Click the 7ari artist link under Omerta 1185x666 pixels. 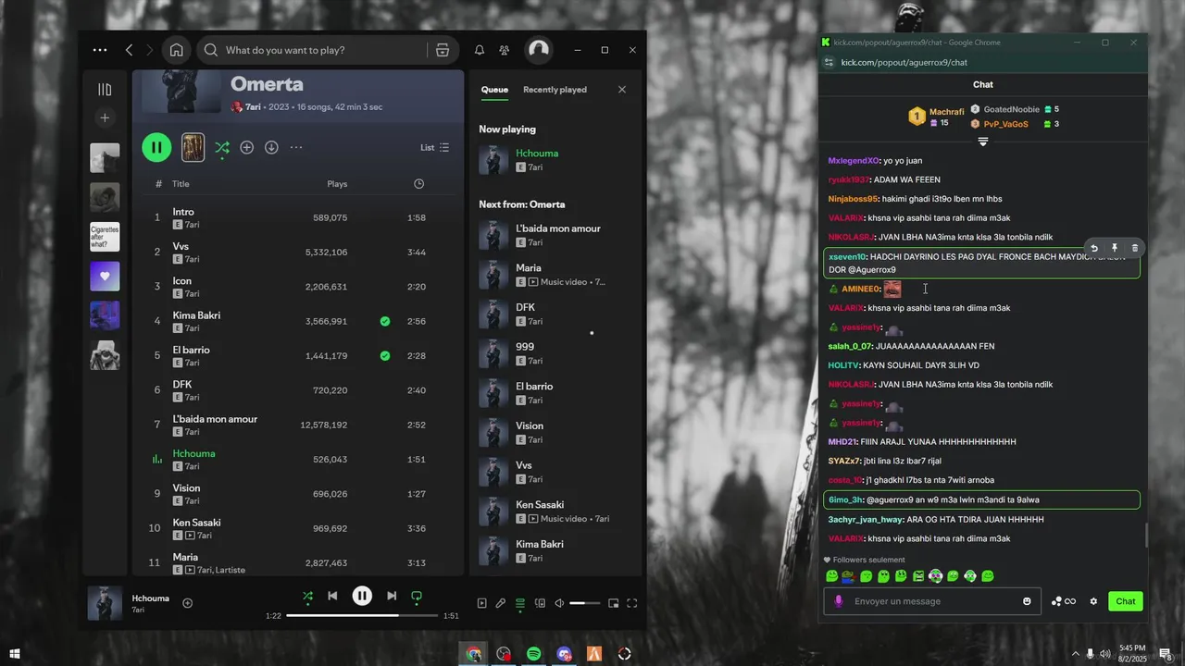(253, 107)
